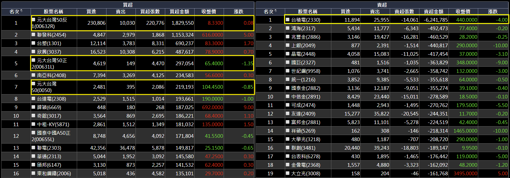Click the 買超張數 column header
The height and width of the screenshot is (178, 510).
tap(150, 12)
